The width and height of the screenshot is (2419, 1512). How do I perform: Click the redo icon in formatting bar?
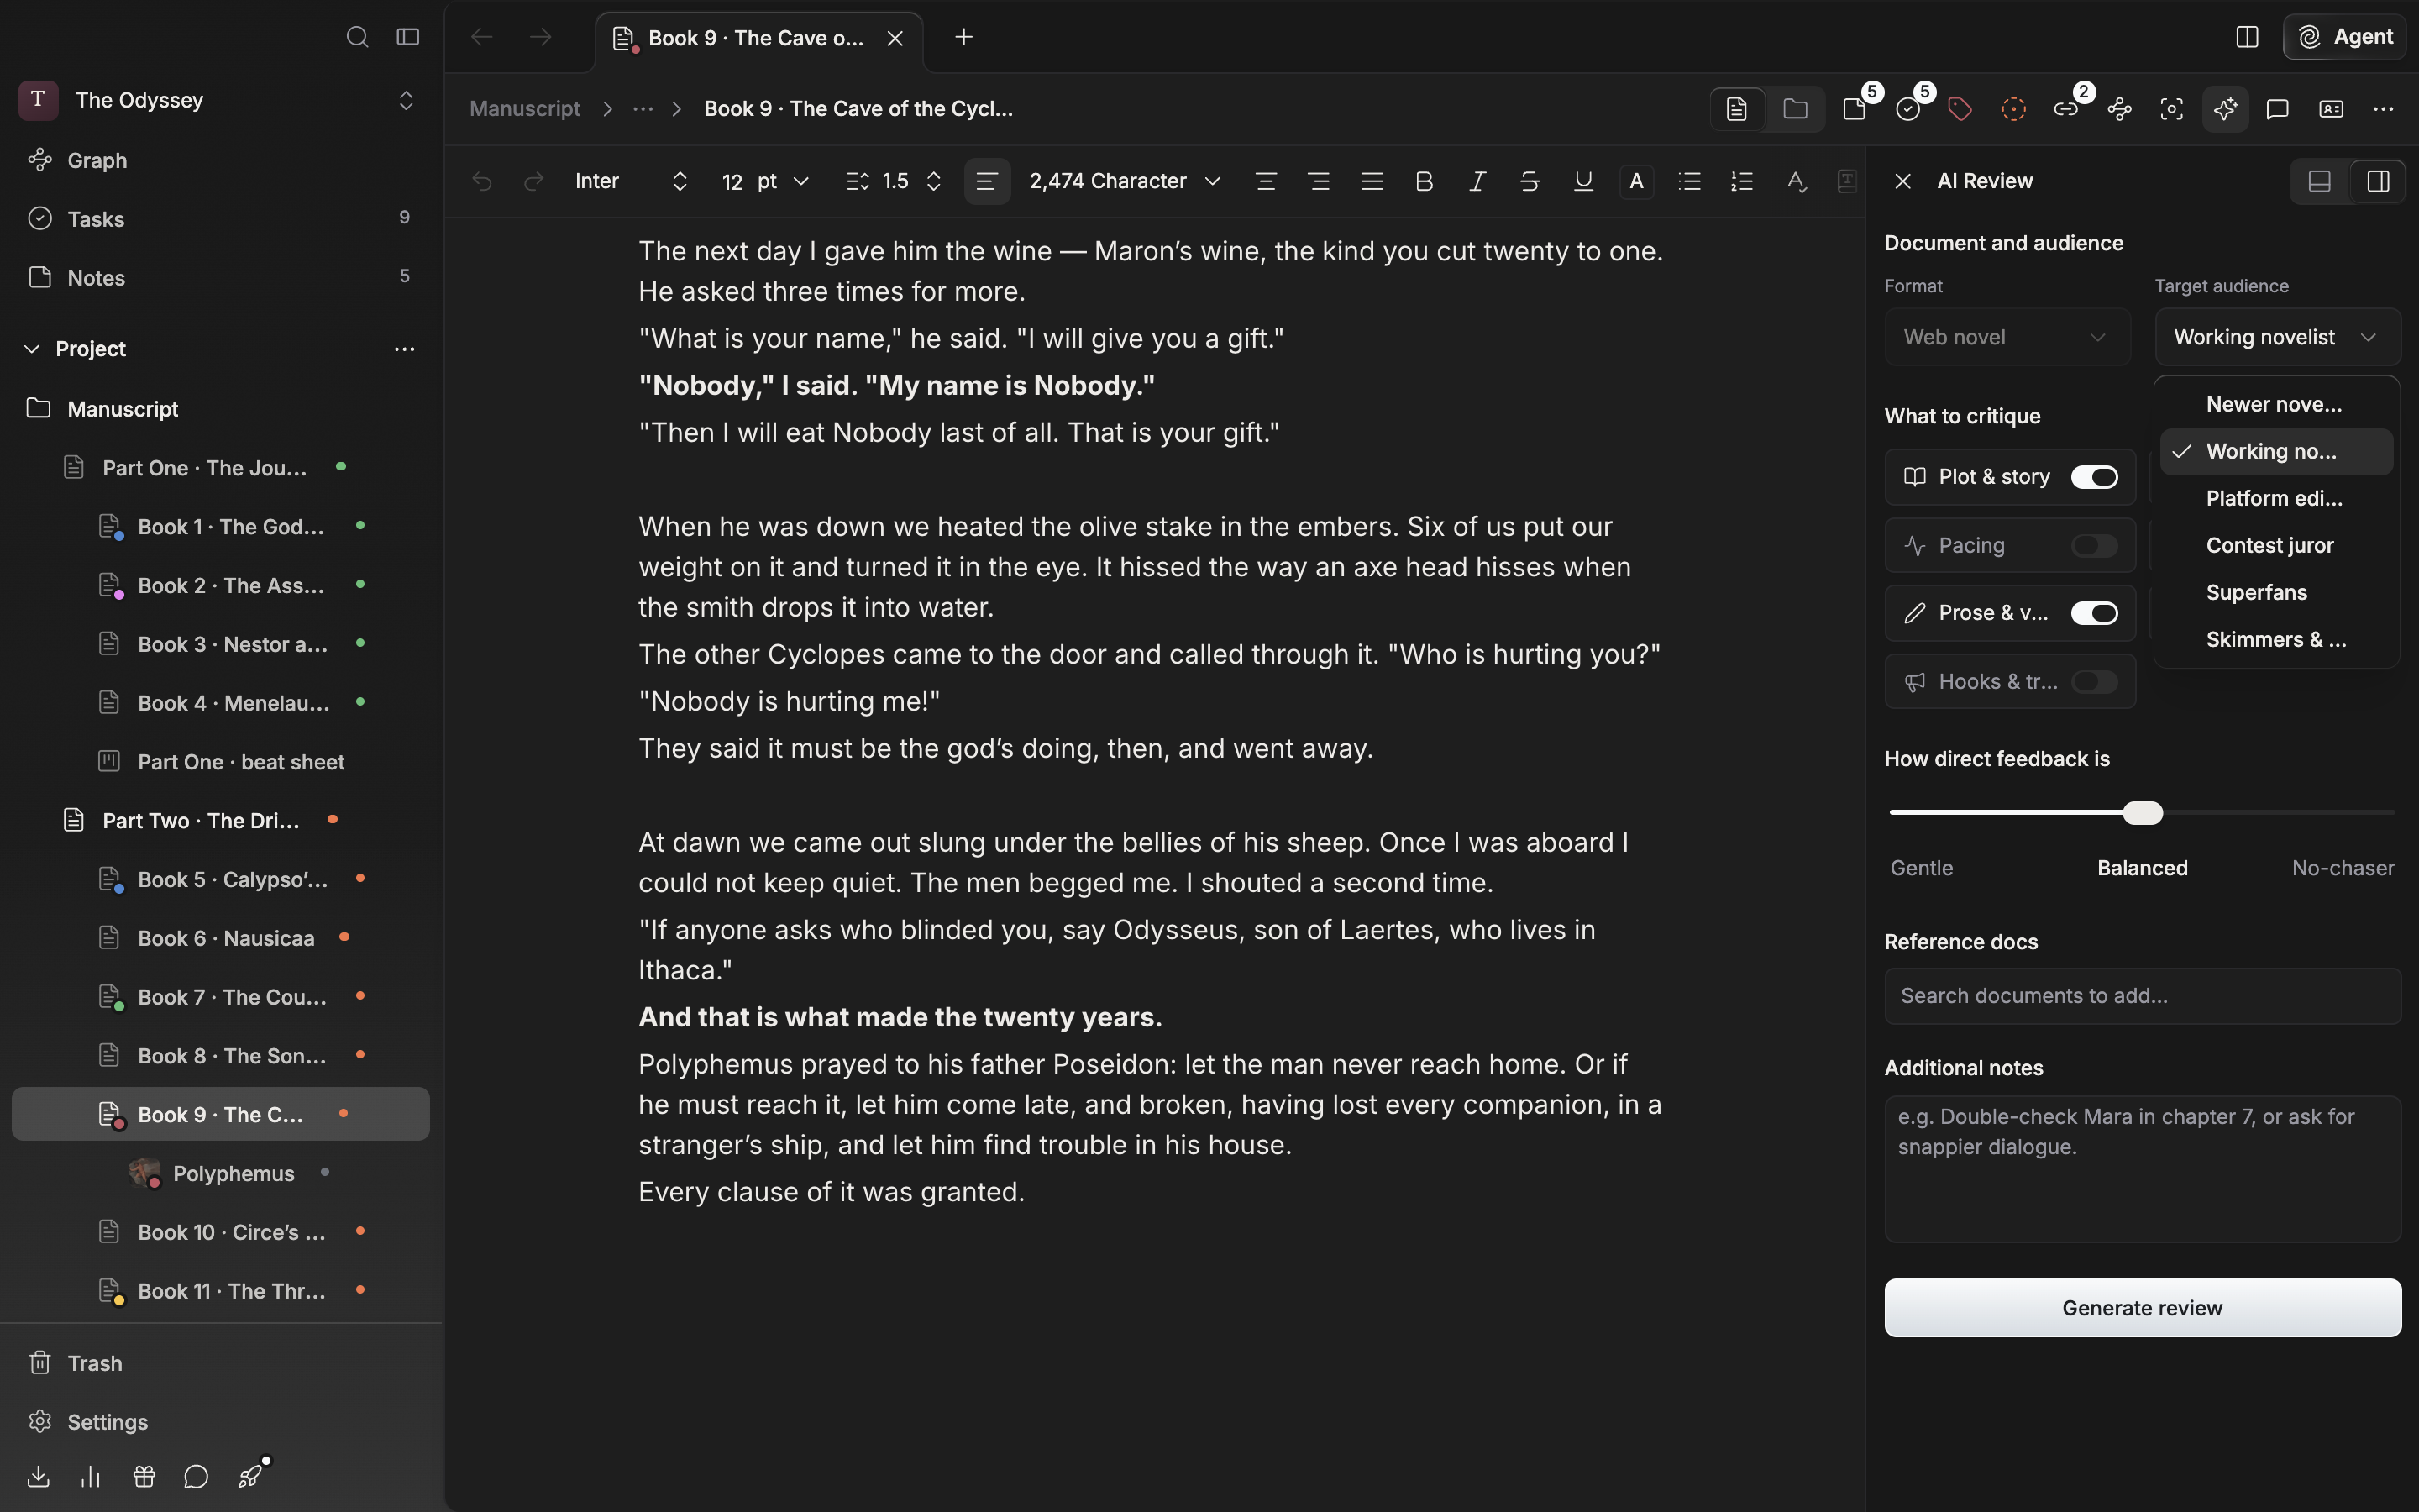(534, 181)
